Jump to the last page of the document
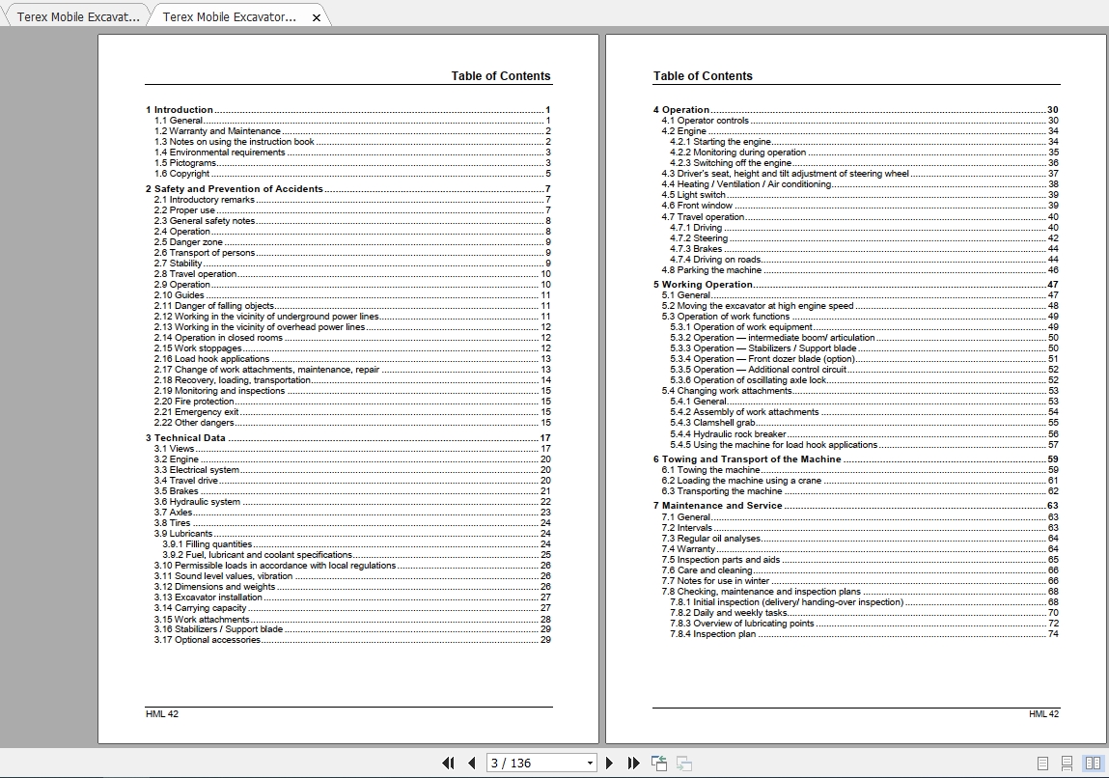1109x778 pixels. pyautogui.click(x=634, y=764)
